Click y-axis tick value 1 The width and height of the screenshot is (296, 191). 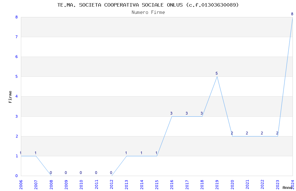pyautogui.click(x=17, y=156)
